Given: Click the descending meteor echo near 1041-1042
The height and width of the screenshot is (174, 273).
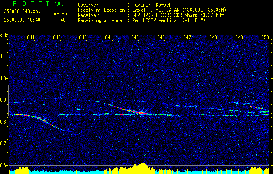Looking at the screenshot, I should [x=44, y=121].
